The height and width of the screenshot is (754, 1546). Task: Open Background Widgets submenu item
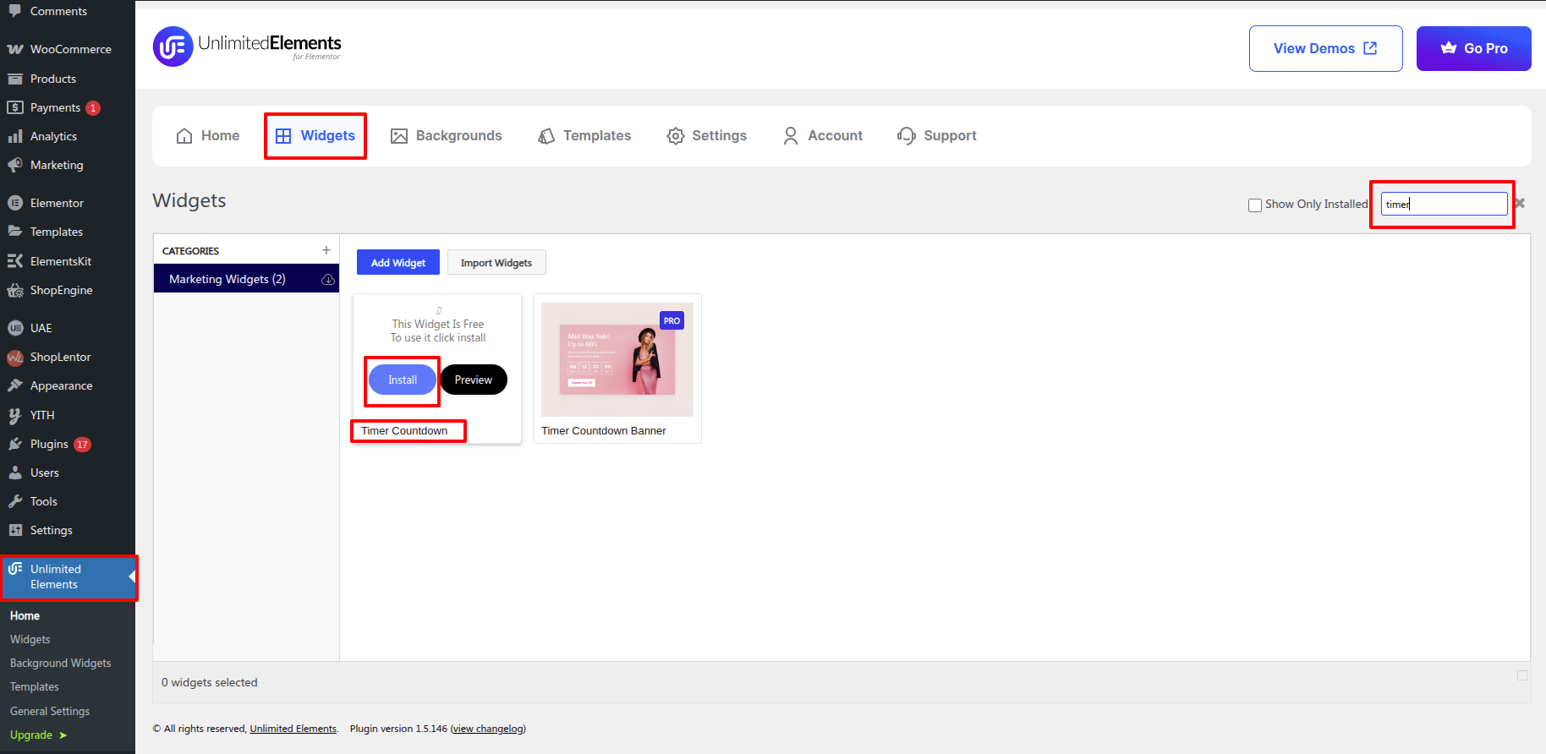60,663
